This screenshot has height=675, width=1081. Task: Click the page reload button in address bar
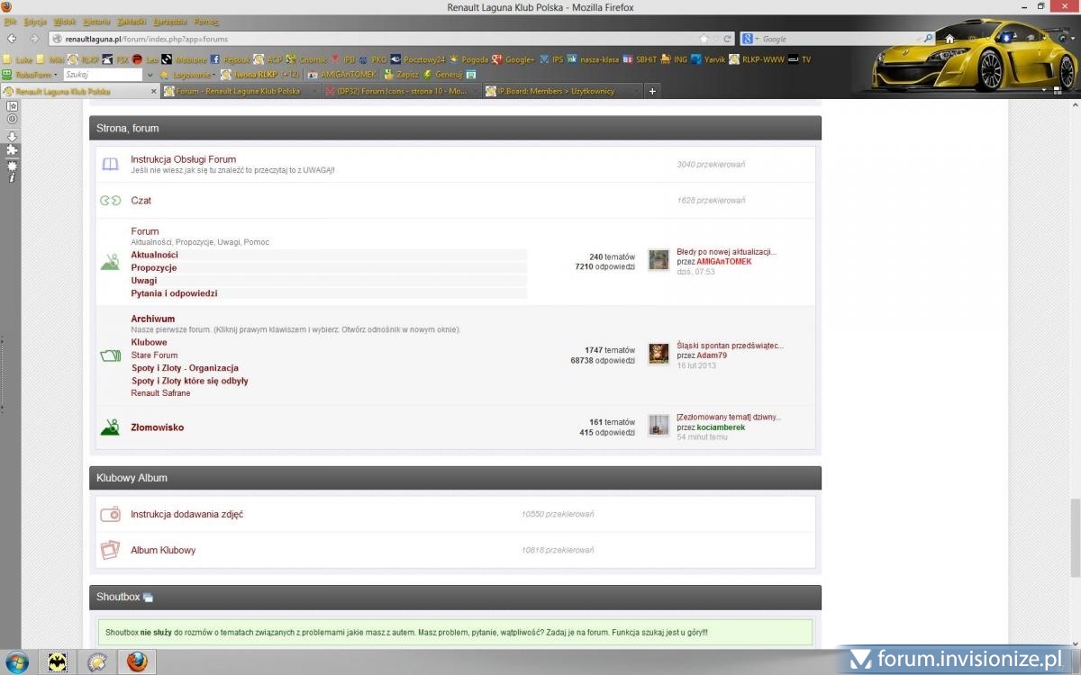click(727, 39)
